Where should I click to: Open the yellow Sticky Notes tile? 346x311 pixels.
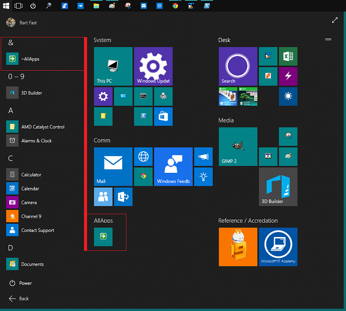tap(103, 116)
